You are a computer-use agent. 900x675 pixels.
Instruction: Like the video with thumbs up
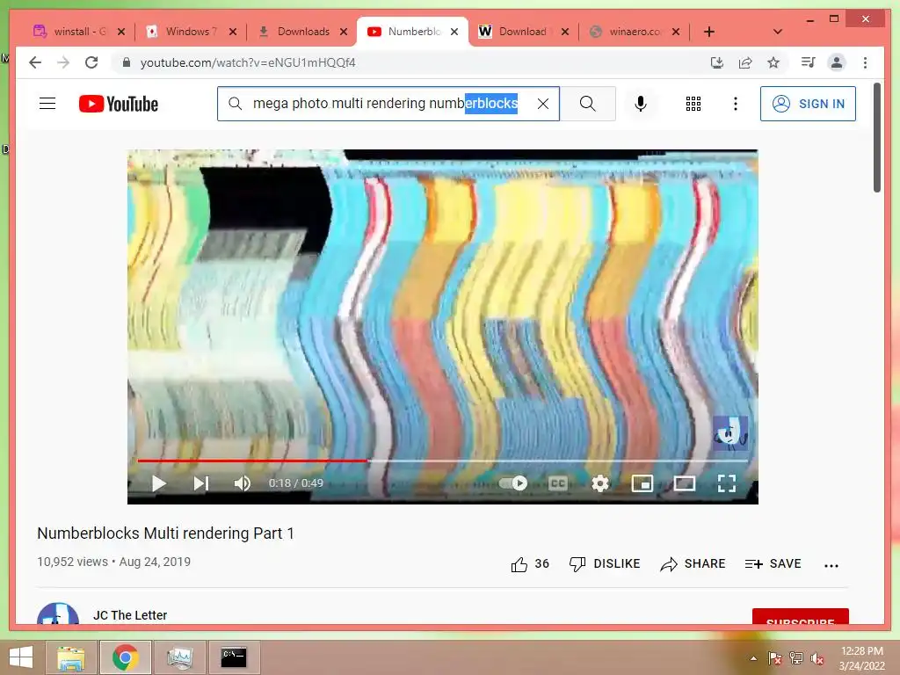click(x=530, y=564)
